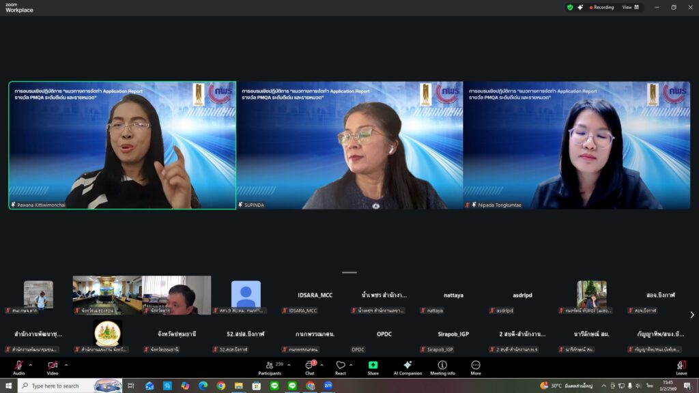Click the green encryption shield icon

coord(570,8)
